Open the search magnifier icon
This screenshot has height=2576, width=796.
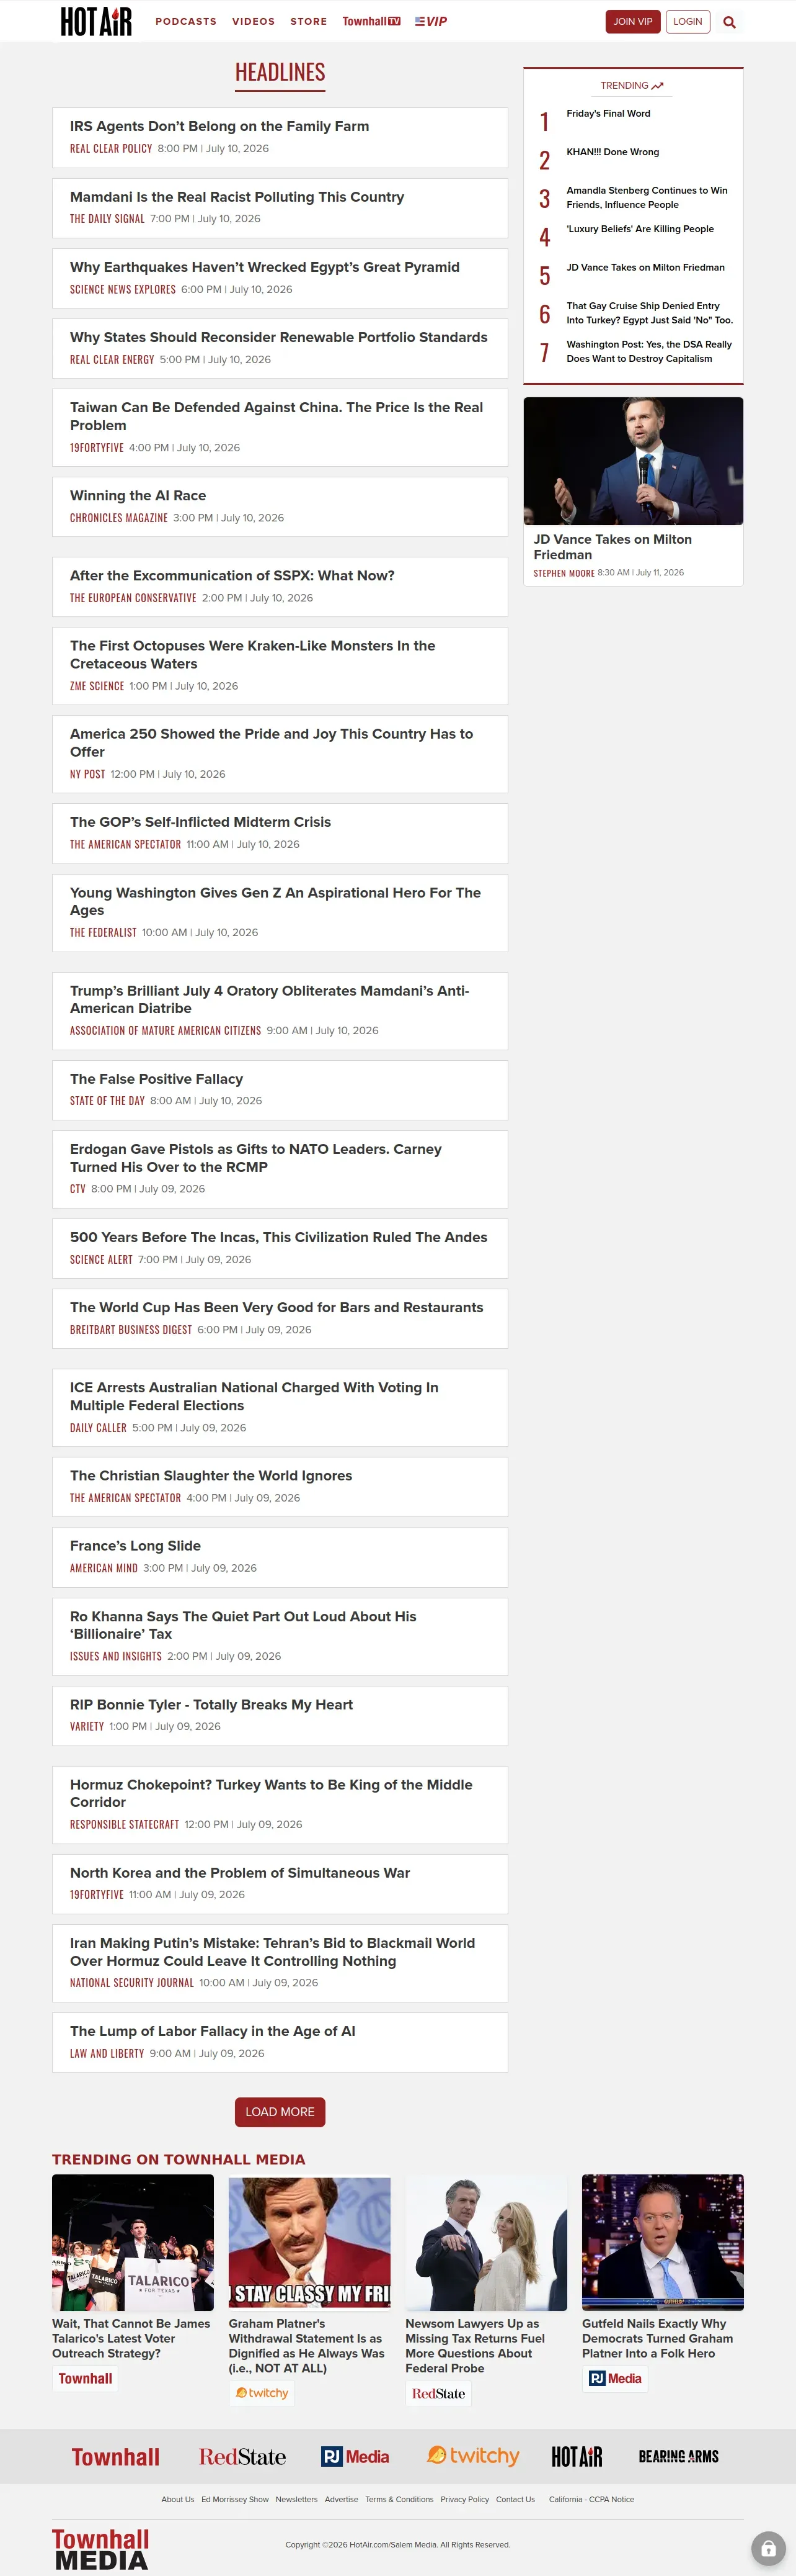pyautogui.click(x=729, y=22)
